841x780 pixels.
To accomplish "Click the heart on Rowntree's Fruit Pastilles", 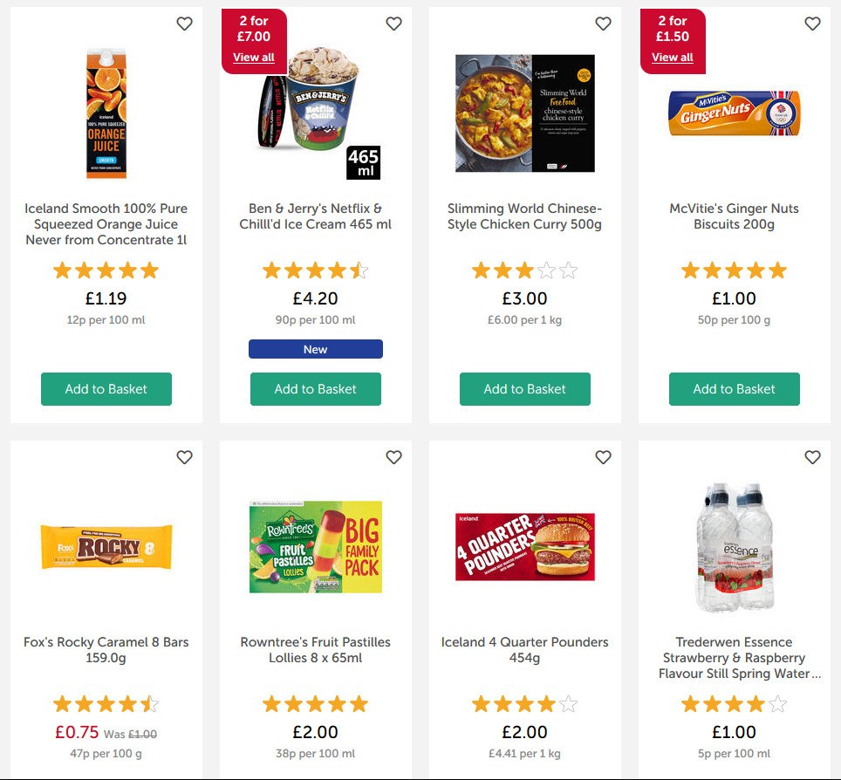I will [393, 457].
